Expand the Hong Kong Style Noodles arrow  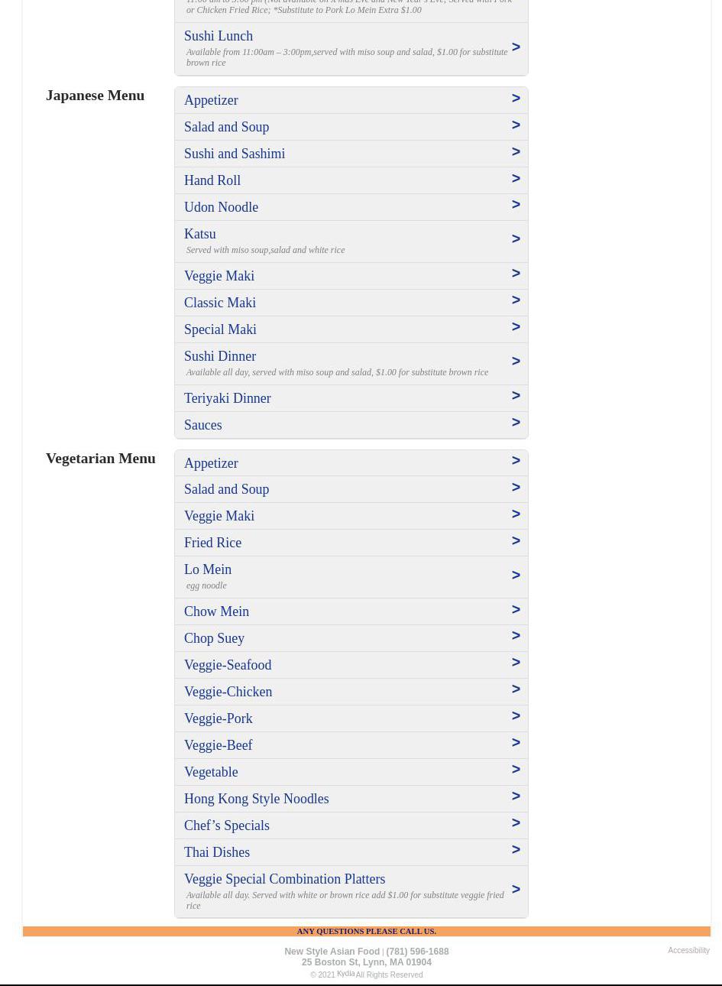point(516,796)
